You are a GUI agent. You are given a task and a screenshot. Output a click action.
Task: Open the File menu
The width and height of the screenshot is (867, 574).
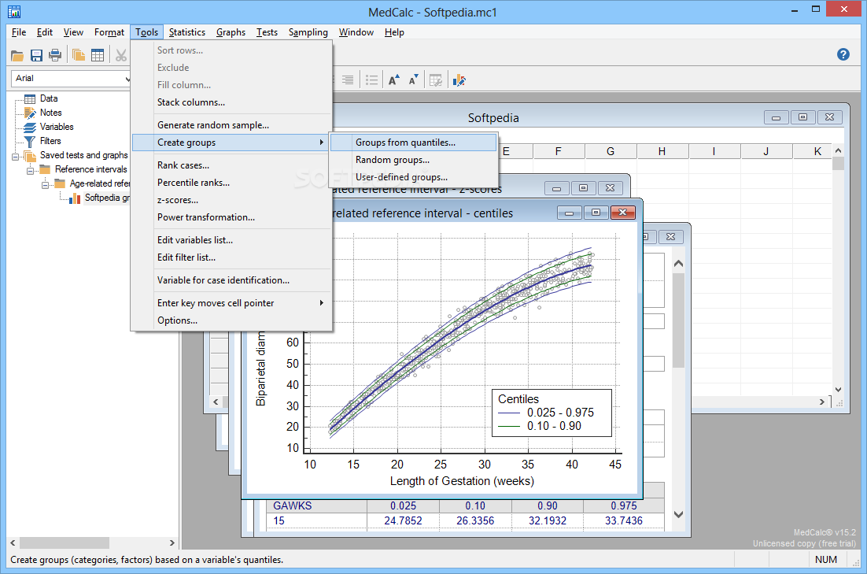pyautogui.click(x=19, y=32)
